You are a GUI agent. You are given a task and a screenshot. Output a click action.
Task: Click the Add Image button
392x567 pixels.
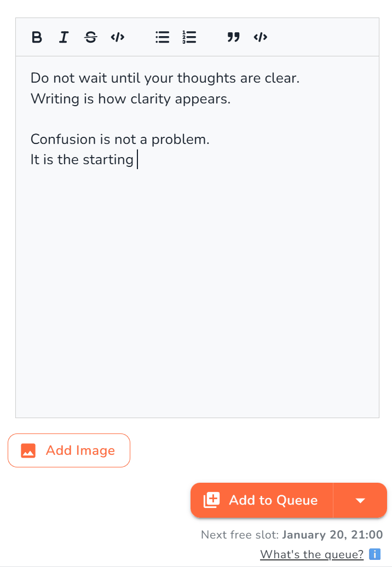(x=68, y=450)
